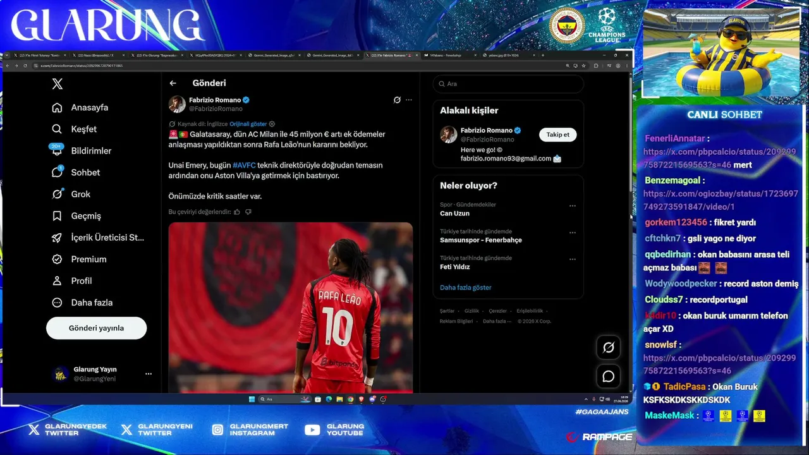Open pbpcalcio link posted by FenerliAnnatar
The width and height of the screenshot is (809, 455).
[x=720, y=158]
